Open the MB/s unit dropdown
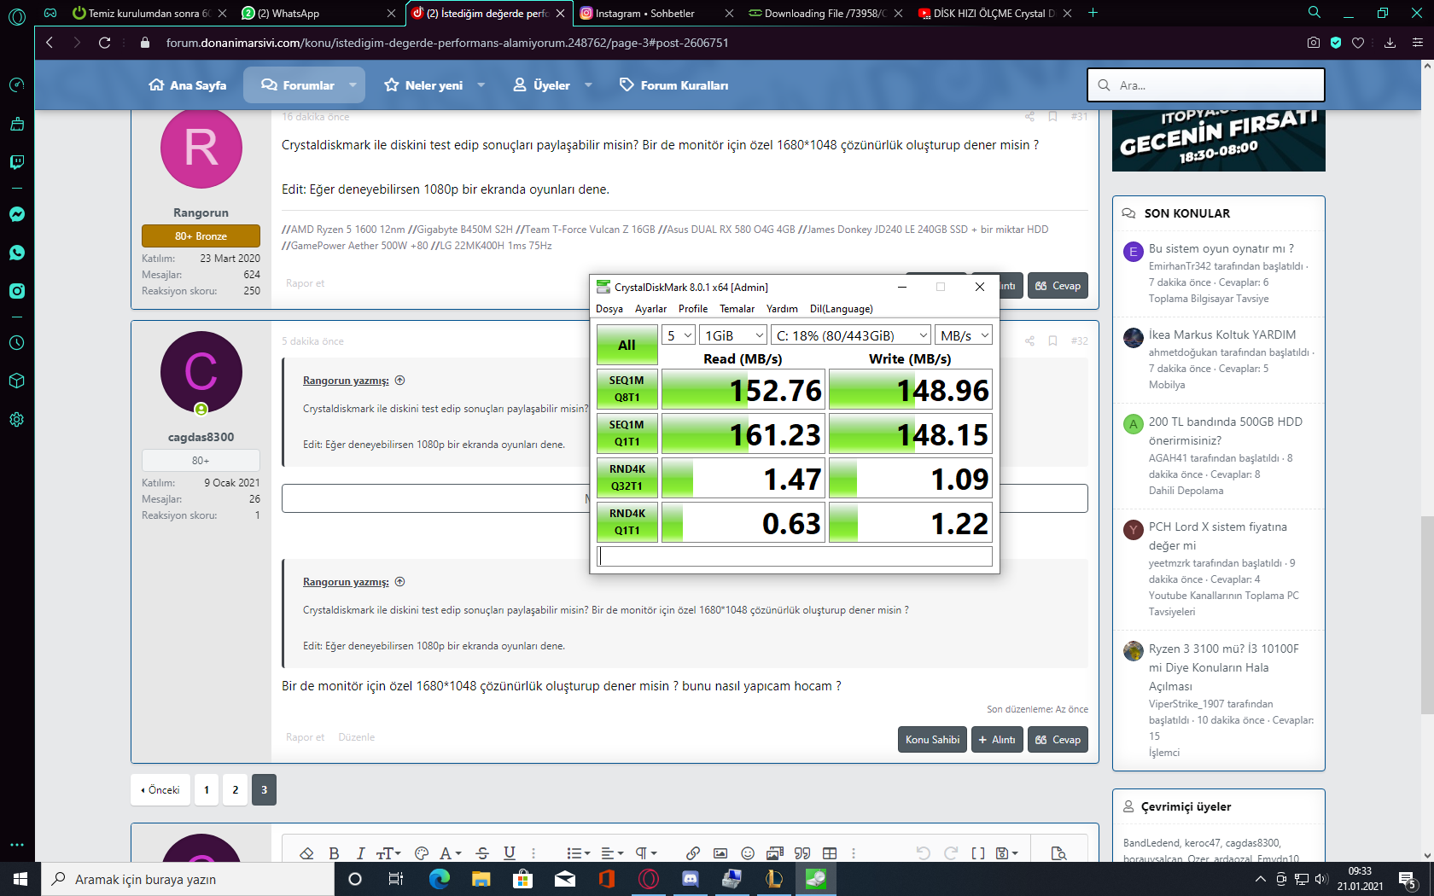The width and height of the screenshot is (1434, 896). coord(964,335)
